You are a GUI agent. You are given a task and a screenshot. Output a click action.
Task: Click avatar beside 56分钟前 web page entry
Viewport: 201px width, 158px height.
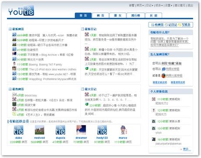pos(14,39)
